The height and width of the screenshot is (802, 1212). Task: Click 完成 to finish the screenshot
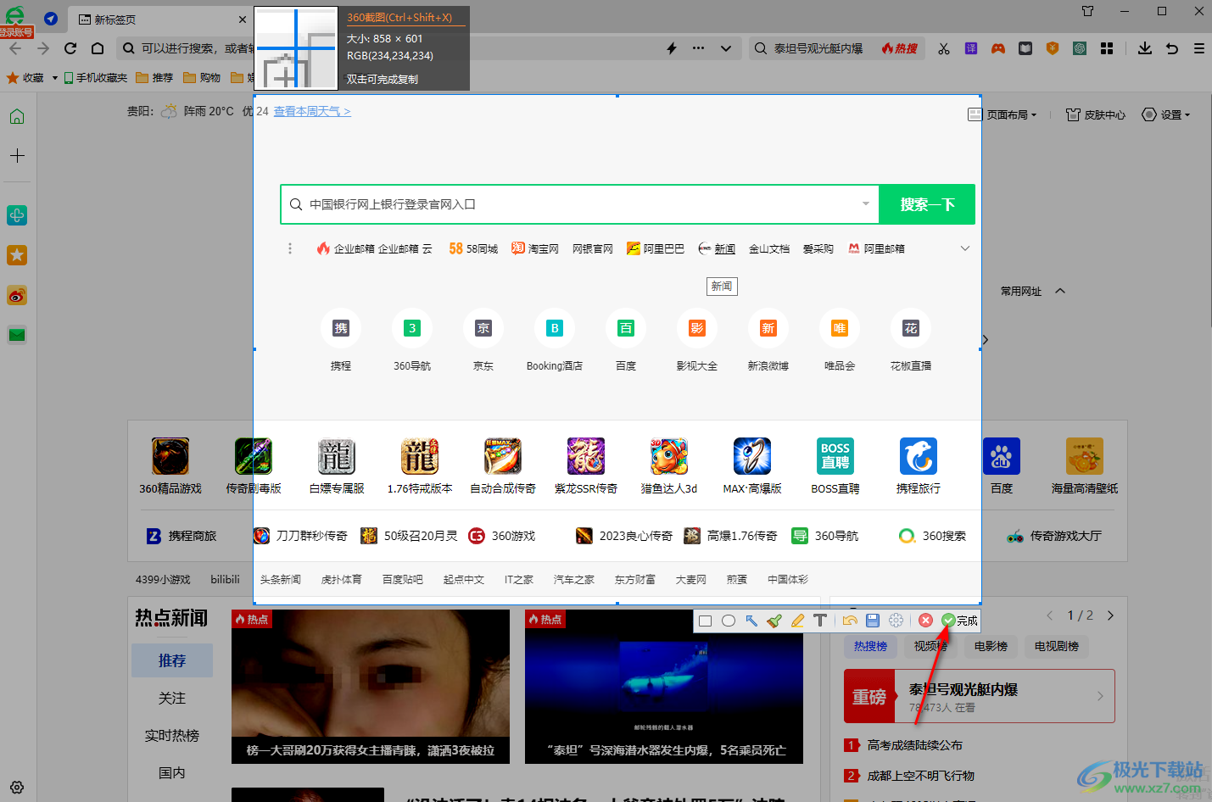pyautogui.click(x=959, y=621)
